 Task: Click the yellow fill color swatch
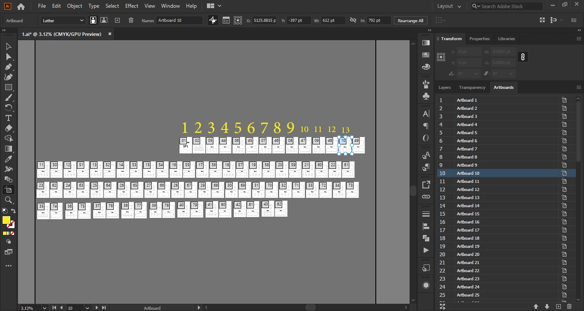pyautogui.click(x=6, y=220)
